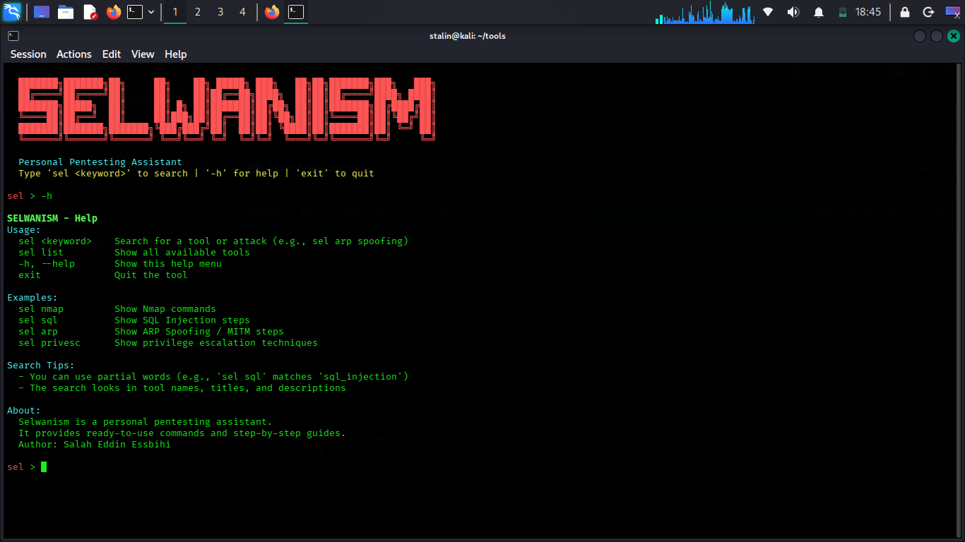Open the Help menu

point(176,54)
